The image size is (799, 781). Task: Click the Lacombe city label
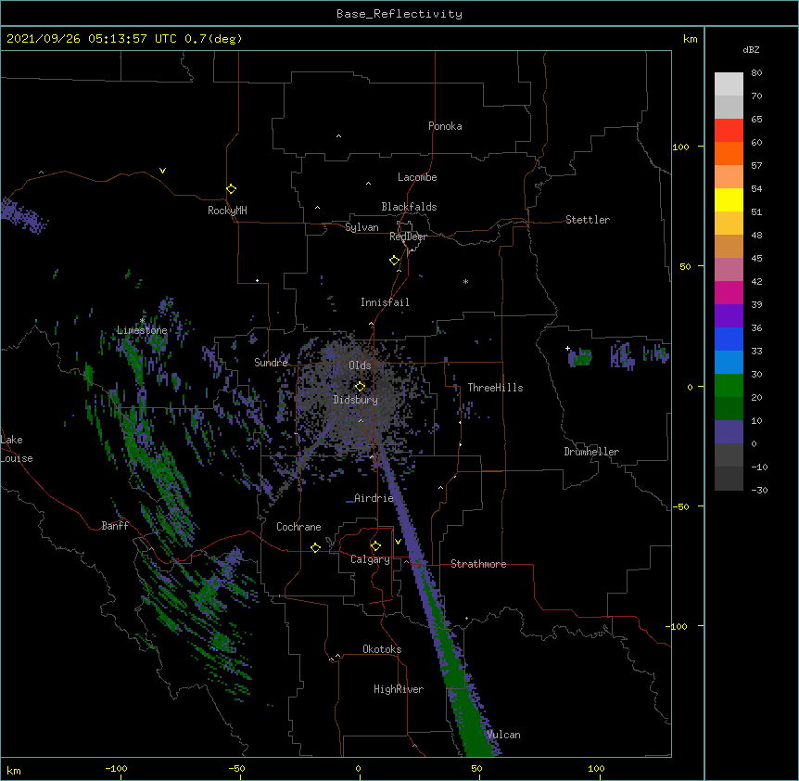tap(417, 177)
